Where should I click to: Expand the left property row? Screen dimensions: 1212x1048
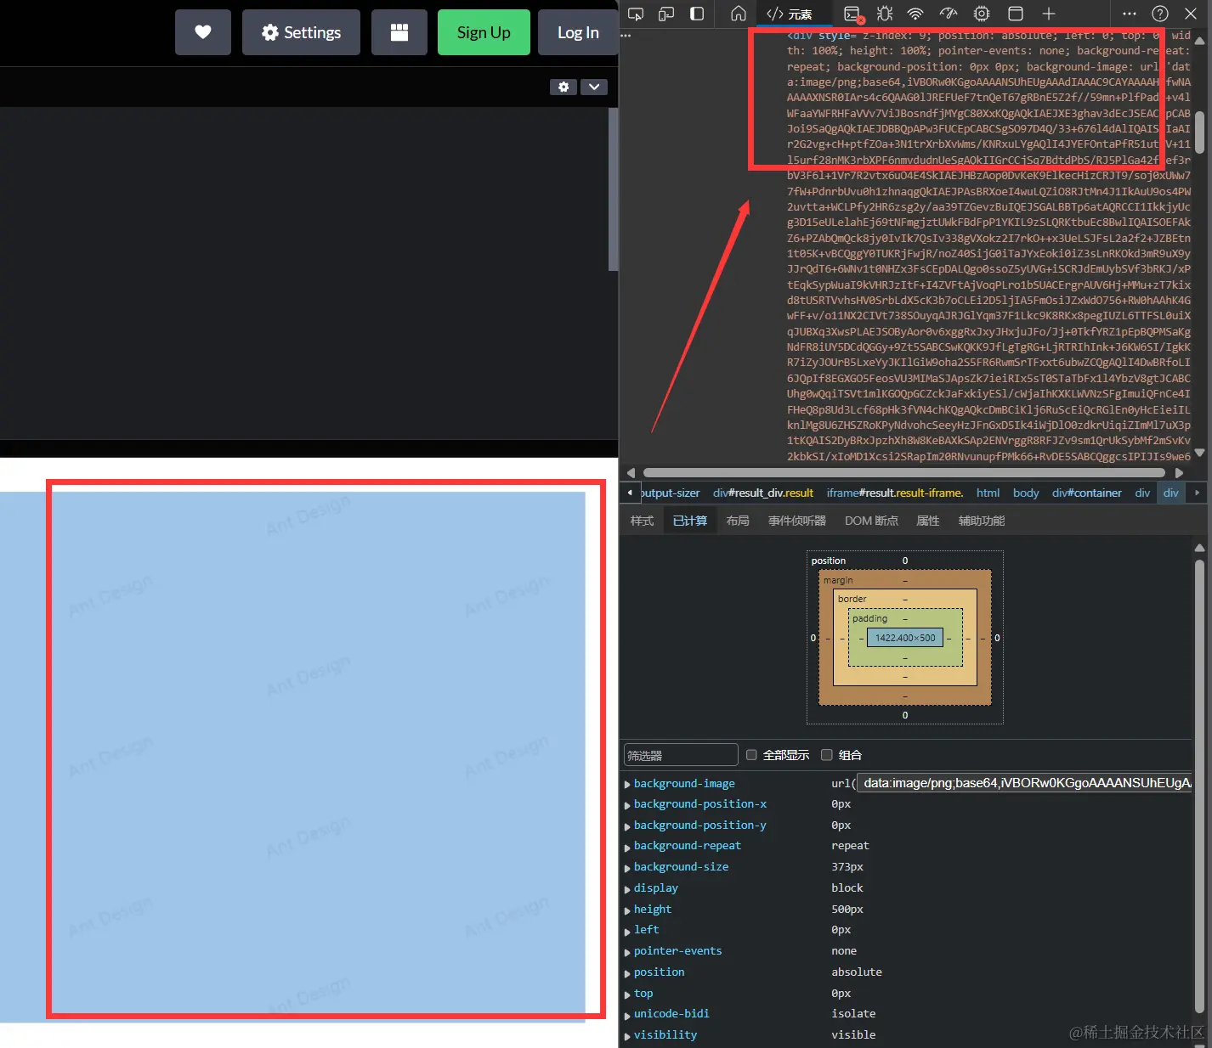pos(627,931)
